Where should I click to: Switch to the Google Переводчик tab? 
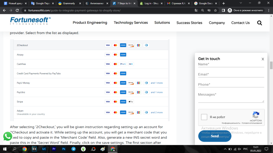pyautogui.click(x=42, y=3)
